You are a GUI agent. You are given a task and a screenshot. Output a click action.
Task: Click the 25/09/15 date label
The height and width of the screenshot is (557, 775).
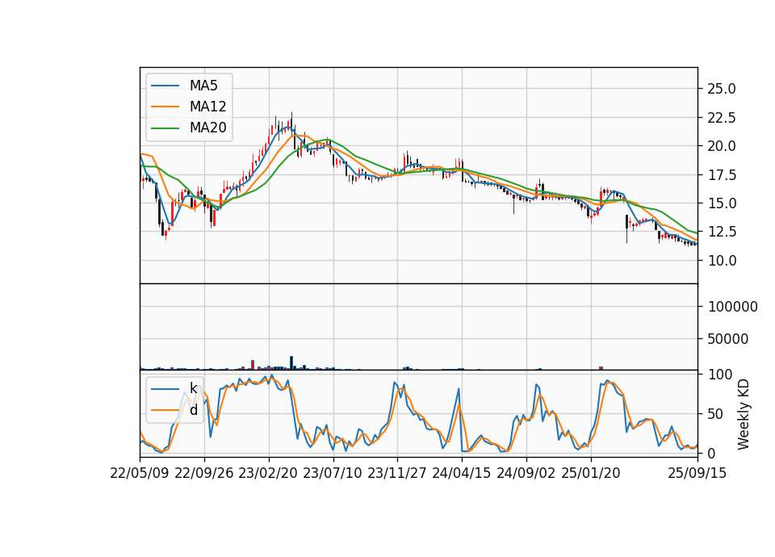coord(697,473)
